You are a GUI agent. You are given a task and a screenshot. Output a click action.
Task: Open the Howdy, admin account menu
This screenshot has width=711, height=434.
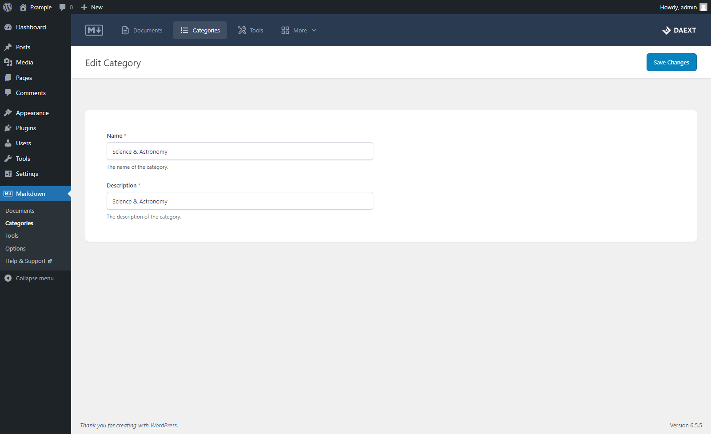click(x=678, y=7)
